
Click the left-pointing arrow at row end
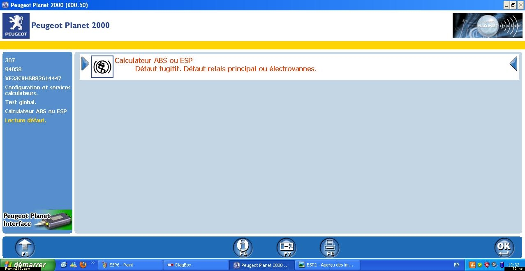(513, 64)
